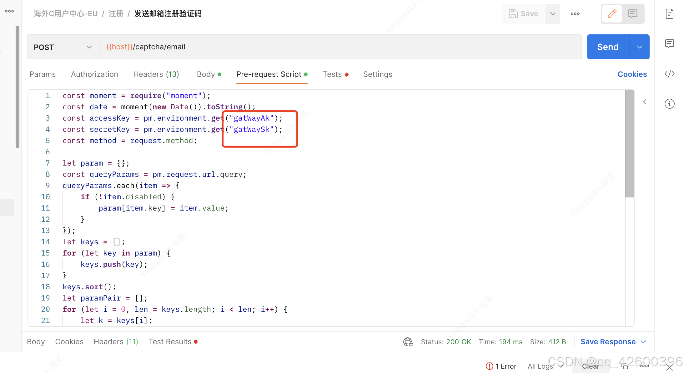Open the three-dot more actions menu near Save
Screen dimensions: 684x373
click(575, 14)
